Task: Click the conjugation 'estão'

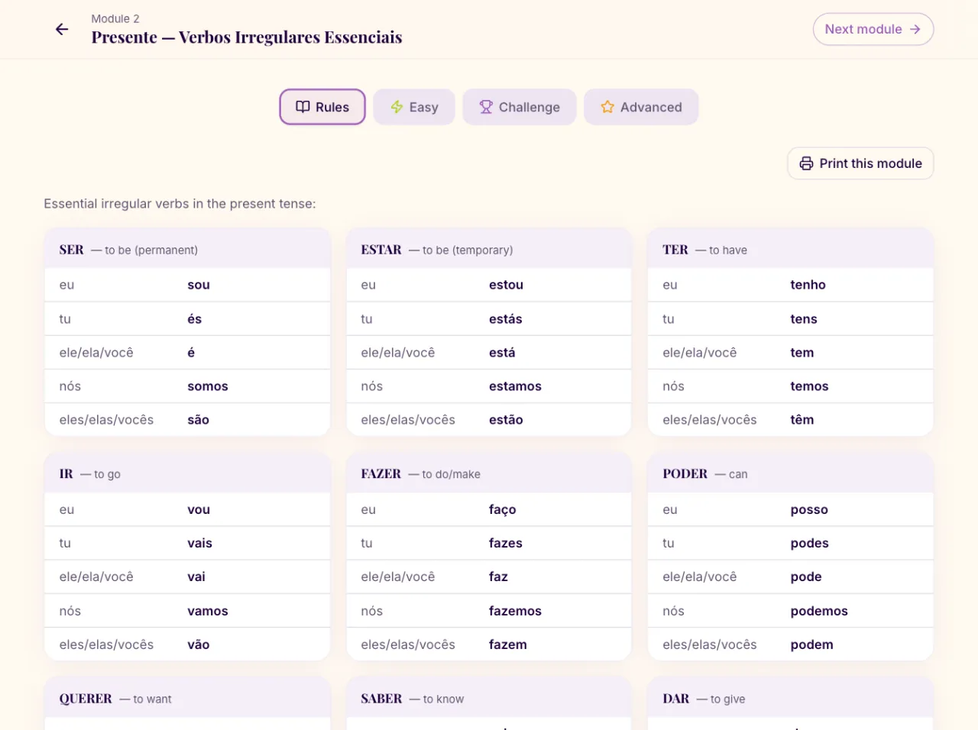Action: coord(506,420)
